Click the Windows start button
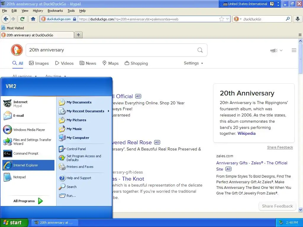Image resolution: width=303 pixels, height=227 pixels. (x=14, y=223)
